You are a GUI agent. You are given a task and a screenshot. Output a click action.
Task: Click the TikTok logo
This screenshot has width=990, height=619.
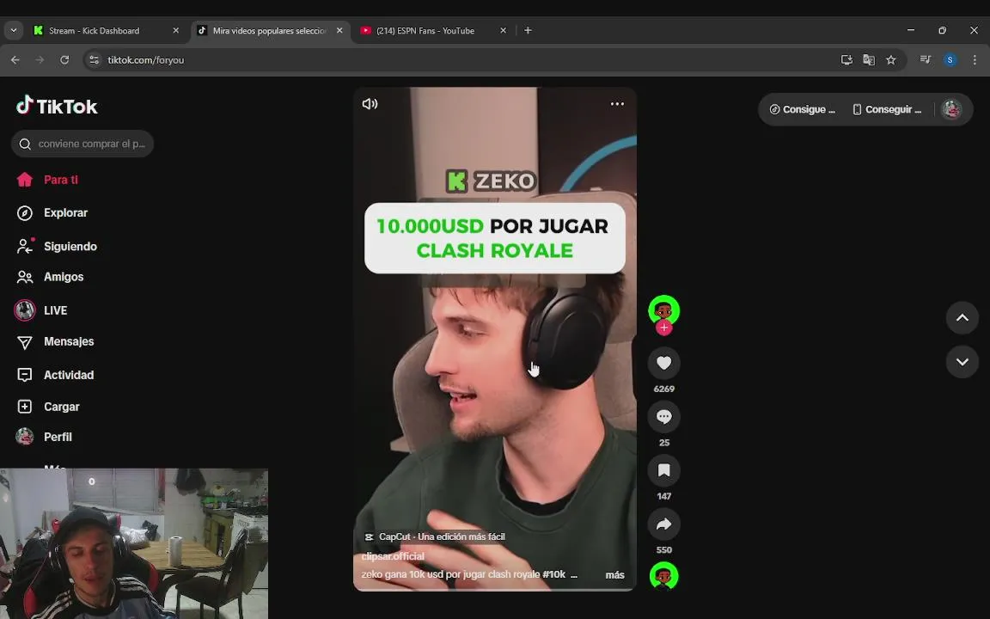click(57, 106)
